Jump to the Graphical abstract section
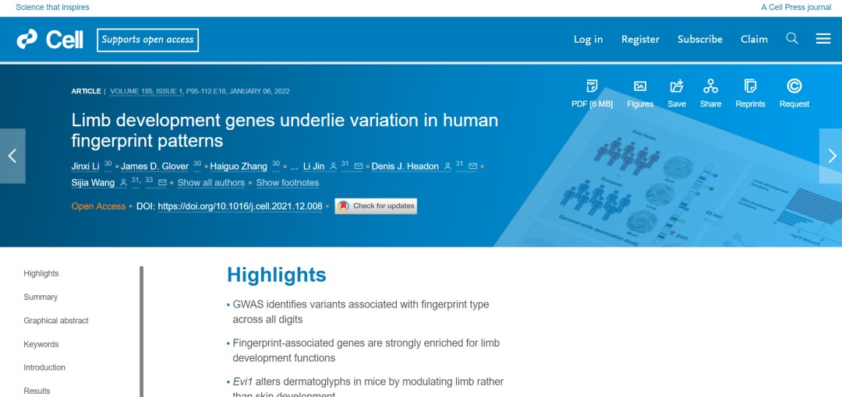 [x=56, y=321]
